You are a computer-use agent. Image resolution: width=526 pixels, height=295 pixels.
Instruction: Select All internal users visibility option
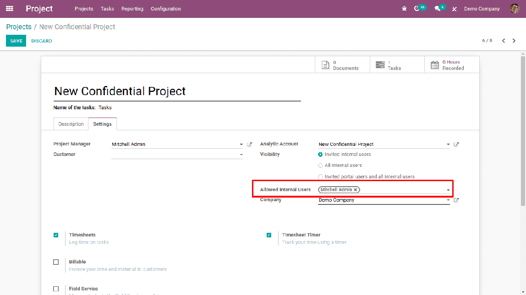(321, 166)
